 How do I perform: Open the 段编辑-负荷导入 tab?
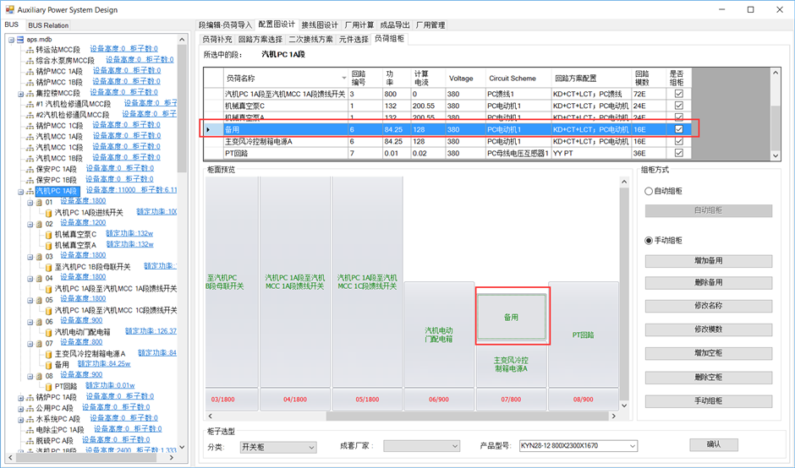[x=225, y=24]
